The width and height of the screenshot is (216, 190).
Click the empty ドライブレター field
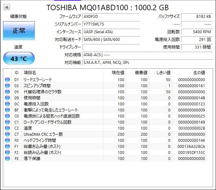coord(111,47)
